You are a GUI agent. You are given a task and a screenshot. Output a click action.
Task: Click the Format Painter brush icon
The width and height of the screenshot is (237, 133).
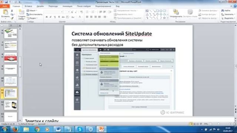[x=12, y=18]
